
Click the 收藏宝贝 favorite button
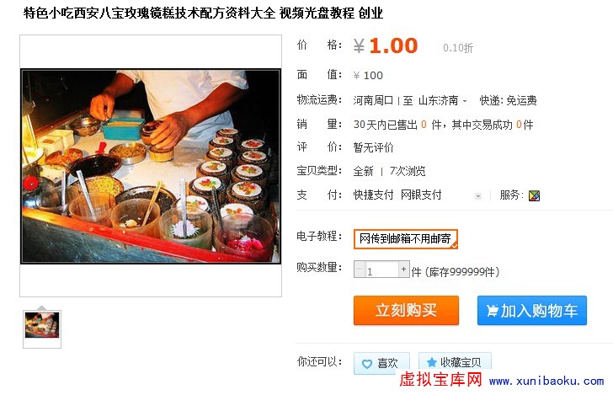point(455,362)
